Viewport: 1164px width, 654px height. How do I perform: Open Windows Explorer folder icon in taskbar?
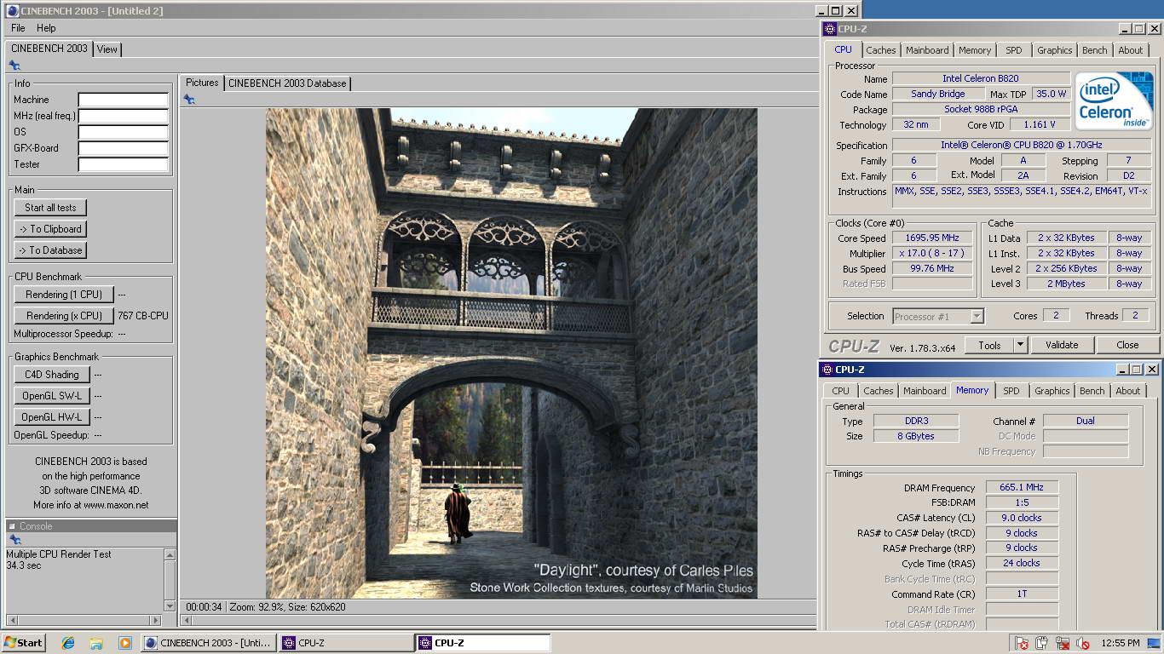96,643
